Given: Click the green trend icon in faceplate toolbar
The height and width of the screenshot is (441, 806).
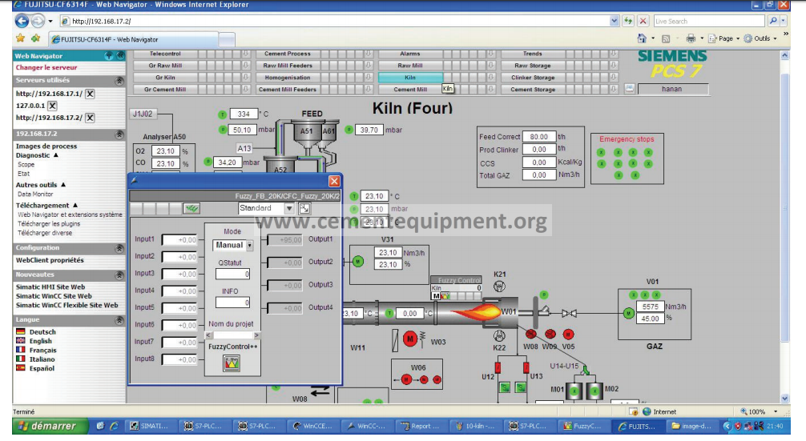Looking at the screenshot, I should coord(191,208).
